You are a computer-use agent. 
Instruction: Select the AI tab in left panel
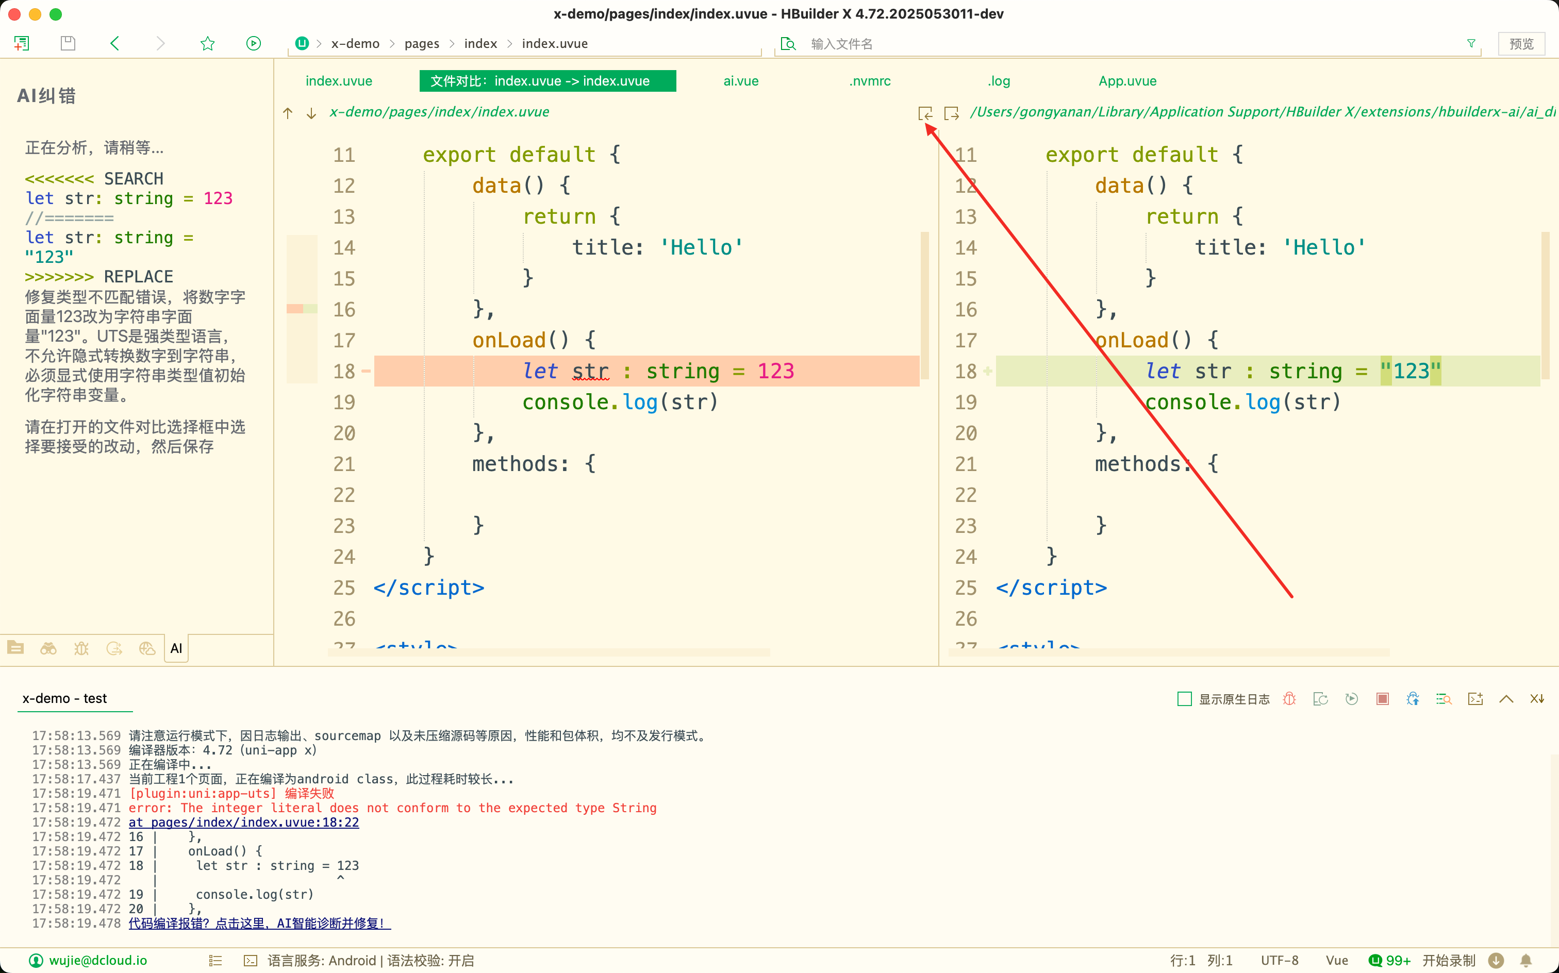tap(176, 648)
